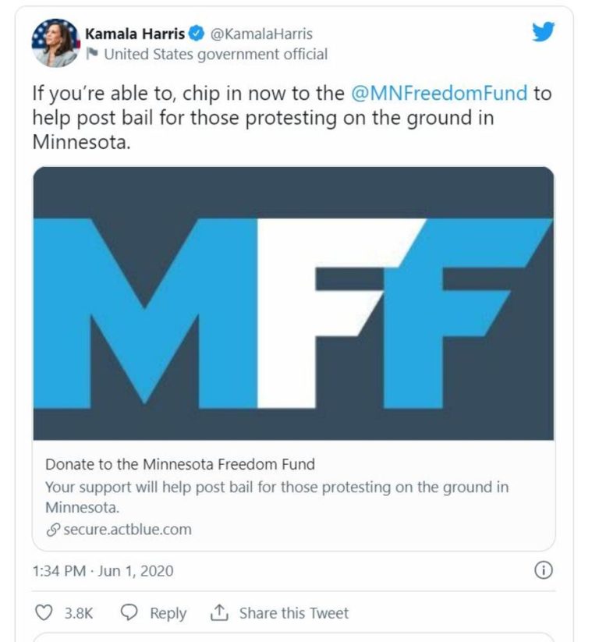Click the reply speech bubble icon
The image size is (599, 642).
pos(130,613)
